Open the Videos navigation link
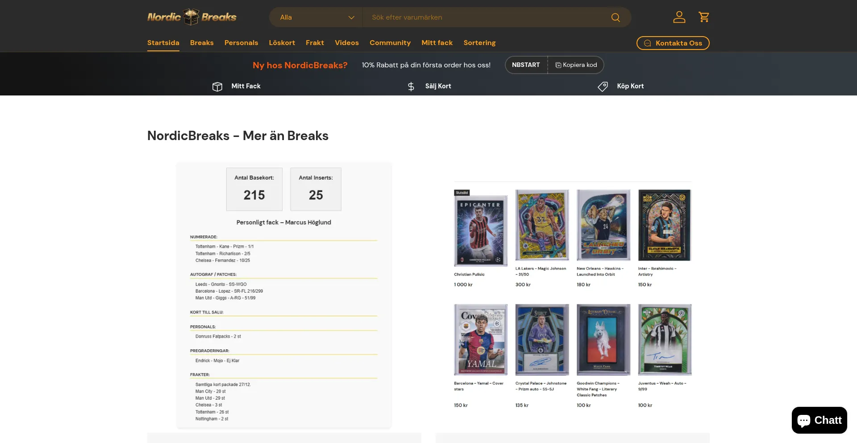The image size is (857, 443). point(346,43)
